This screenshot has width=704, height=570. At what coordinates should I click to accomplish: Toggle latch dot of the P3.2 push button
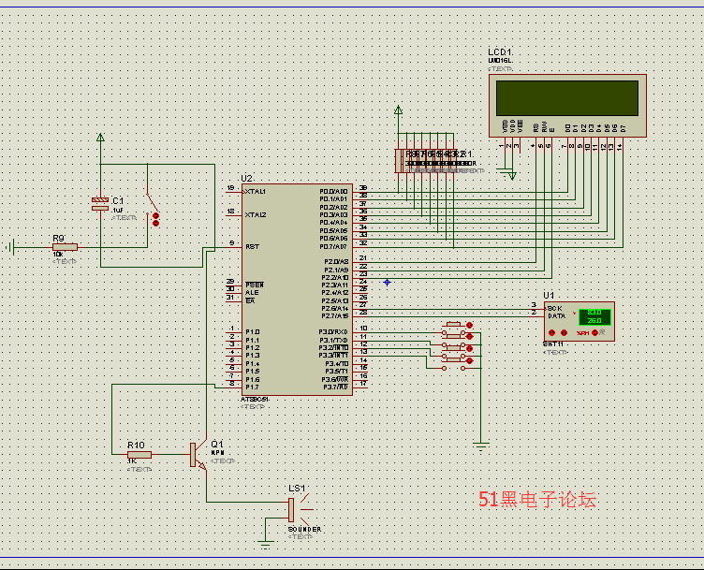(470, 349)
